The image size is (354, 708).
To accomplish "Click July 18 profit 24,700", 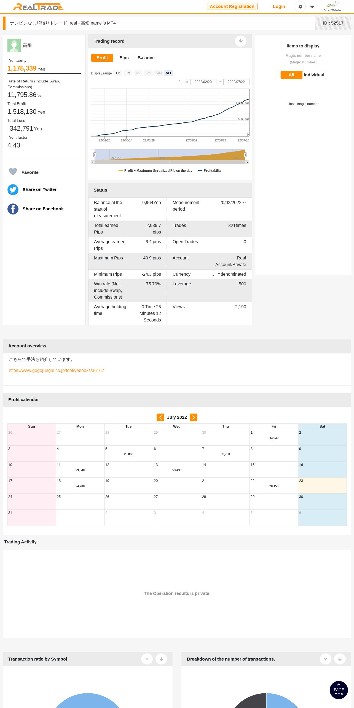I will [x=80, y=486].
